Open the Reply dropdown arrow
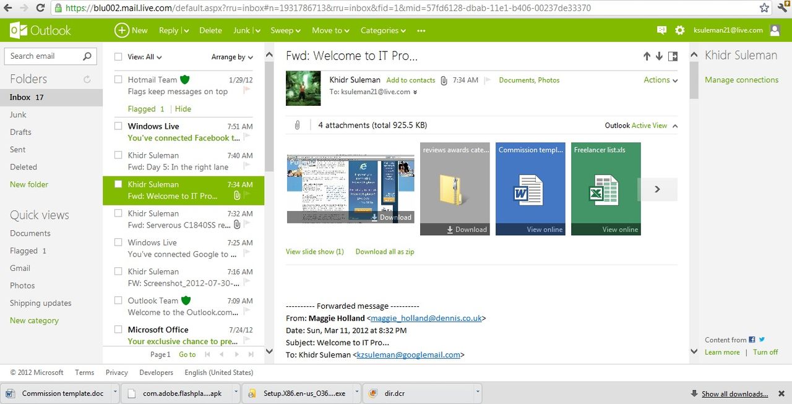 tap(186, 31)
